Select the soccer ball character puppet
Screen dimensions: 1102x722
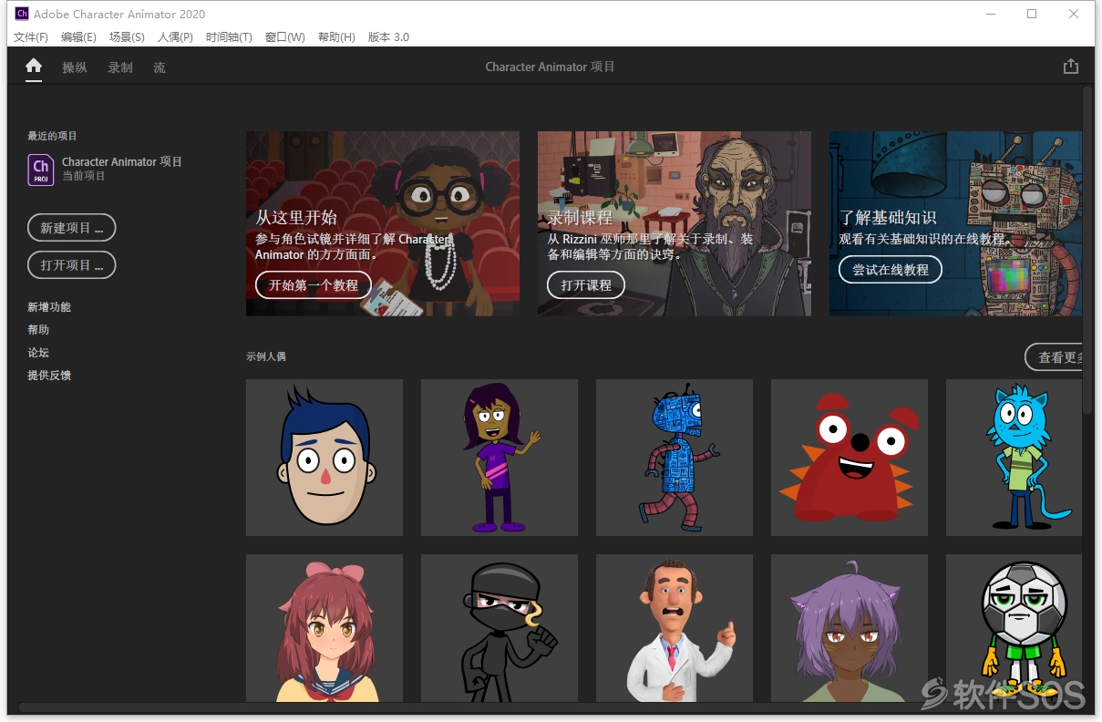[1014, 628]
